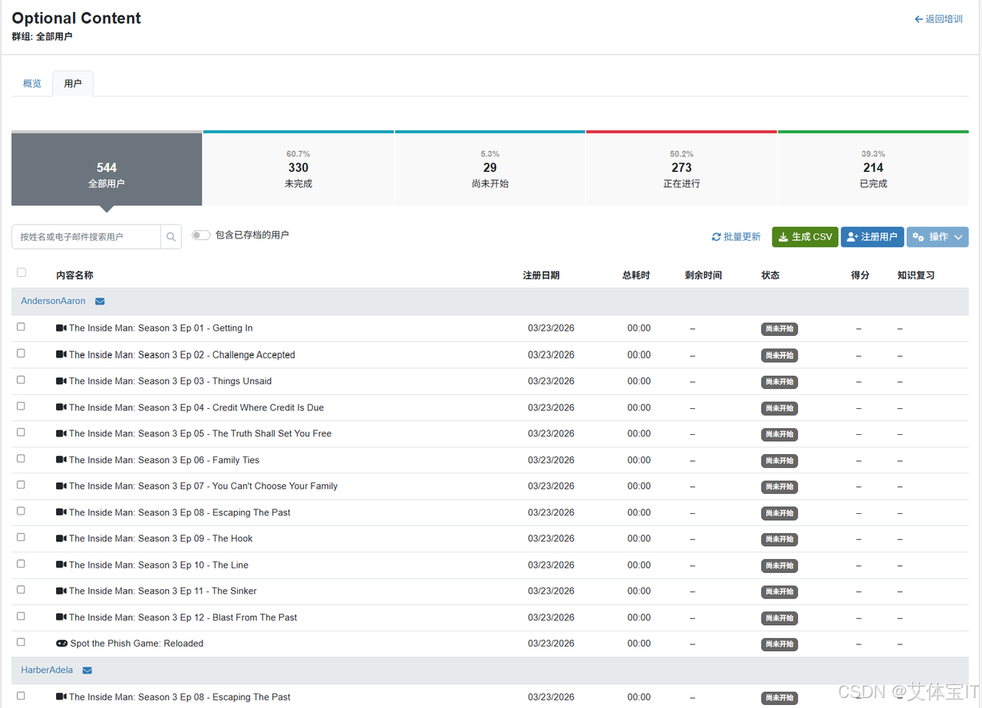
Task: Click the video icon for Ep 09 - The Hook
Action: 61,538
